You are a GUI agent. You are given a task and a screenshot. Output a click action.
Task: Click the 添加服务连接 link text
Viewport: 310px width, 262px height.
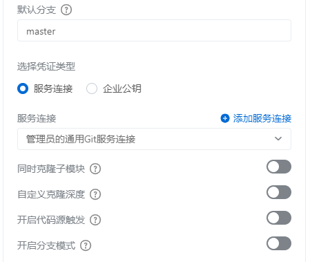[262, 118]
